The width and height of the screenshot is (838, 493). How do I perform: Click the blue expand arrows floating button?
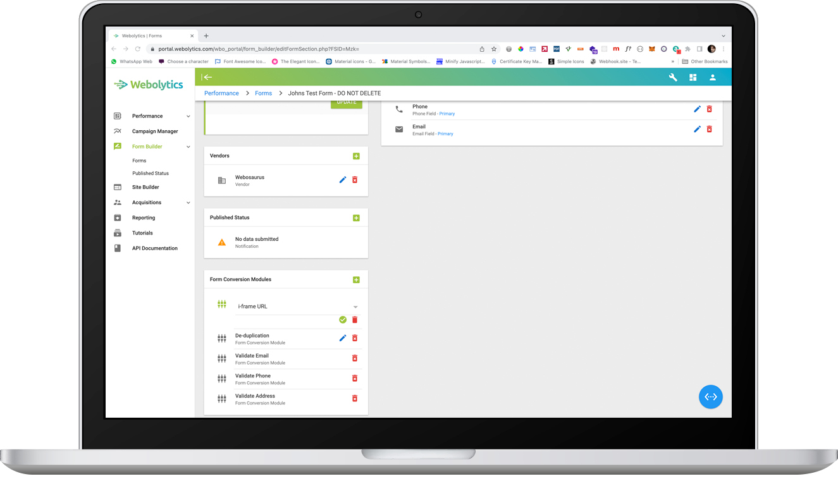click(x=710, y=397)
